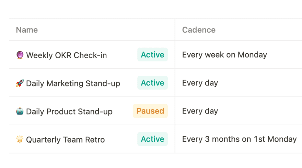This screenshot has width=302, height=168.
Task: Click the rocket emoji icon
Action: (20, 83)
